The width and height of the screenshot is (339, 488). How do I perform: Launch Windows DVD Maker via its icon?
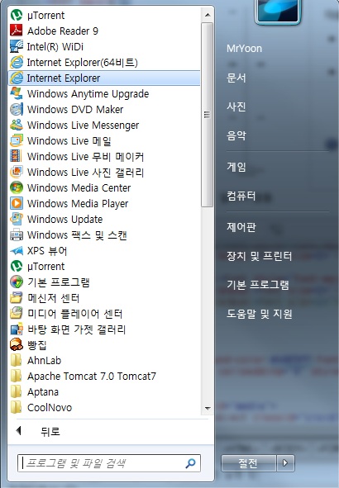17,109
